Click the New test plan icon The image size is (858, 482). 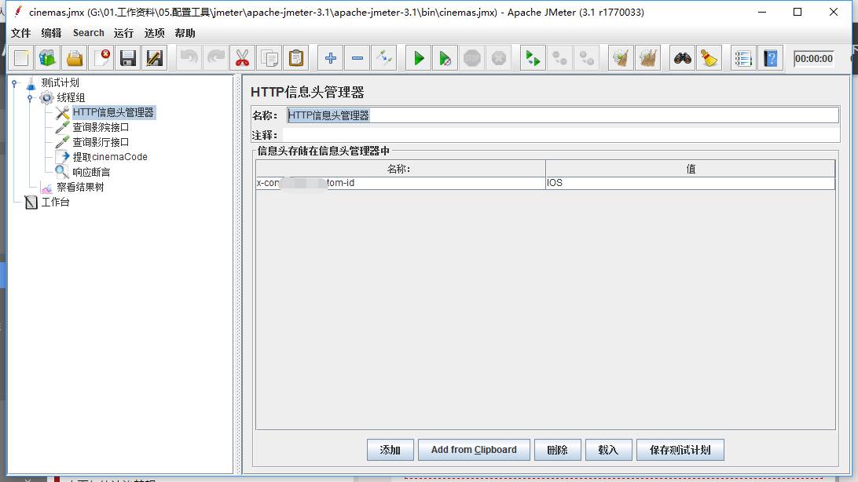pos(21,58)
